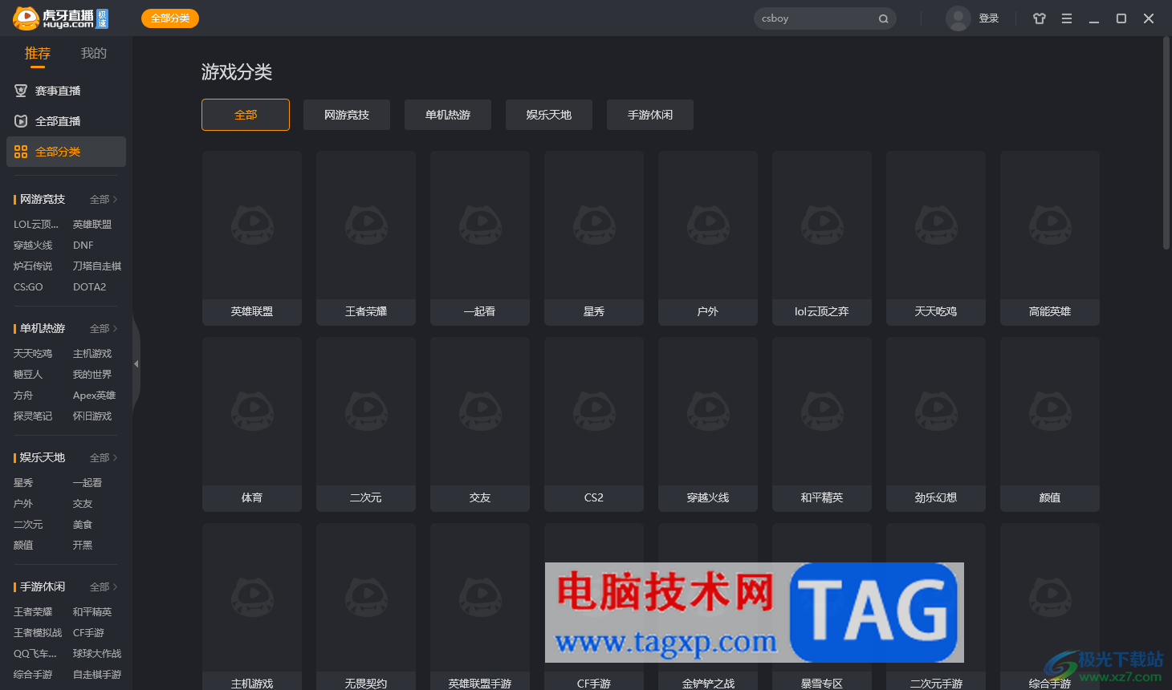Open the 天天吃鸡 game card
This screenshot has height=690, width=1172.
click(x=936, y=238)
